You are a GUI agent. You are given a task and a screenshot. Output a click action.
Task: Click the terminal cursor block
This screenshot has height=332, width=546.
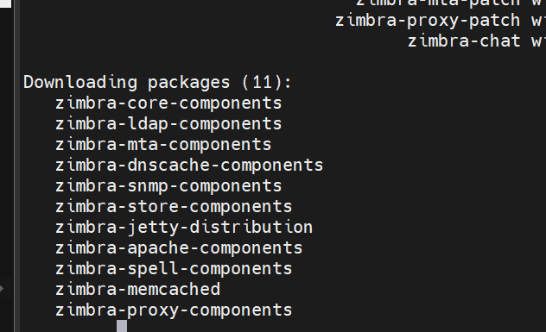coord(122,326)
